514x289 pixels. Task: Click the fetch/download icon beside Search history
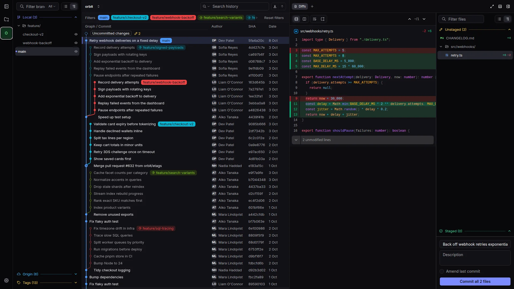click(275, 6)
